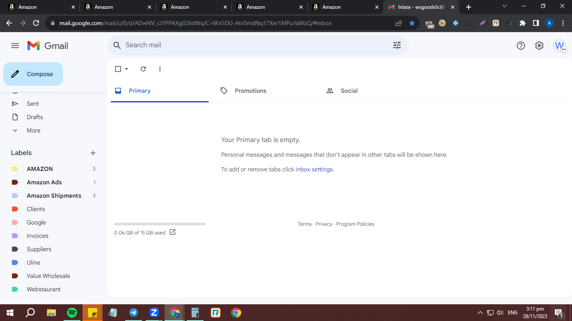
Task: Go back to previous page
Action: pos(9,23)
